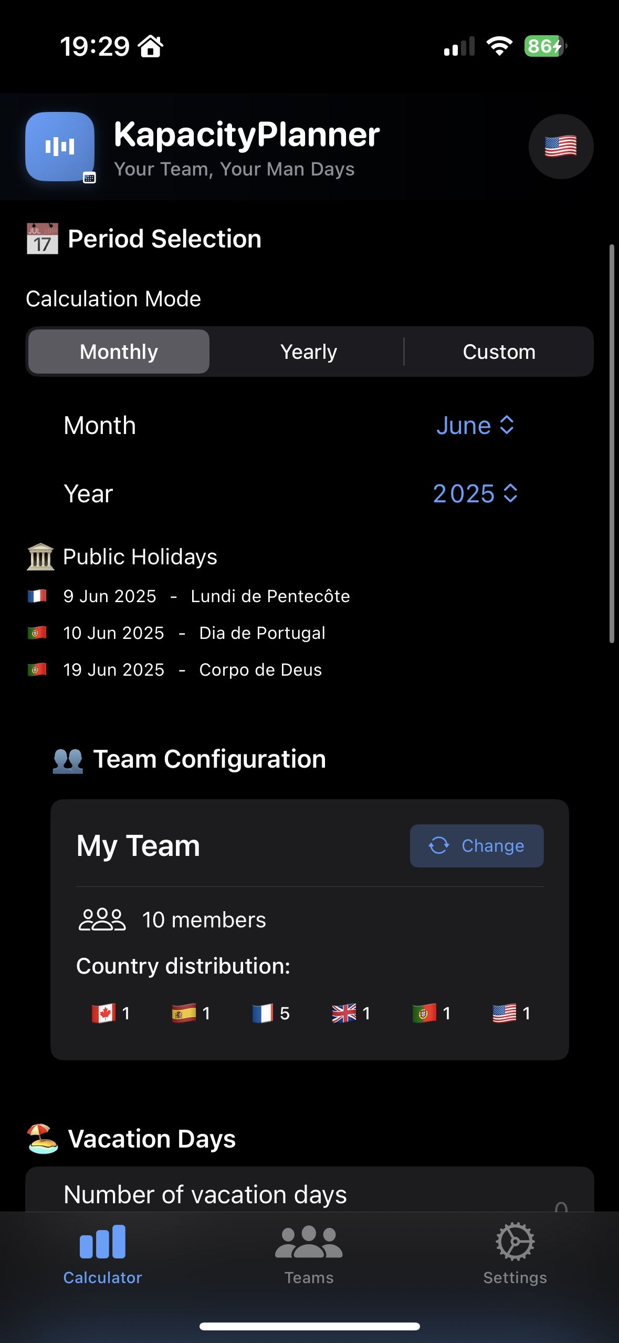Tap the KapacityPlanner app logo icon
The width and height of the screenshot is (619, 1343).
tap(60, 147)
